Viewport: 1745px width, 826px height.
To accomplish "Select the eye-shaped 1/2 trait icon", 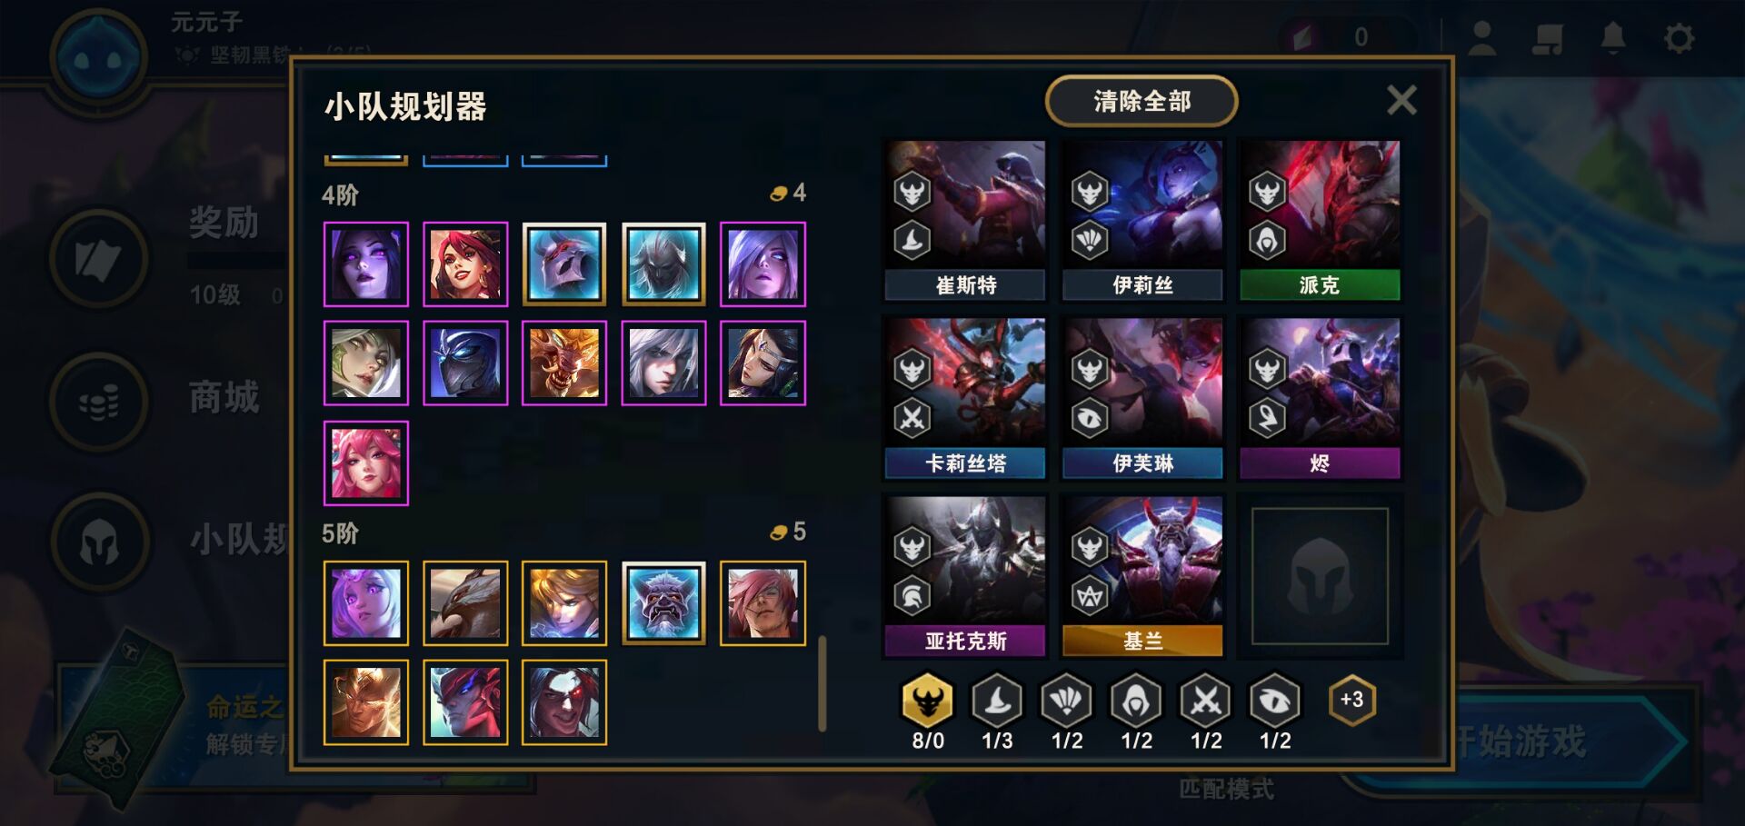I will click(x=1275, y=701).
